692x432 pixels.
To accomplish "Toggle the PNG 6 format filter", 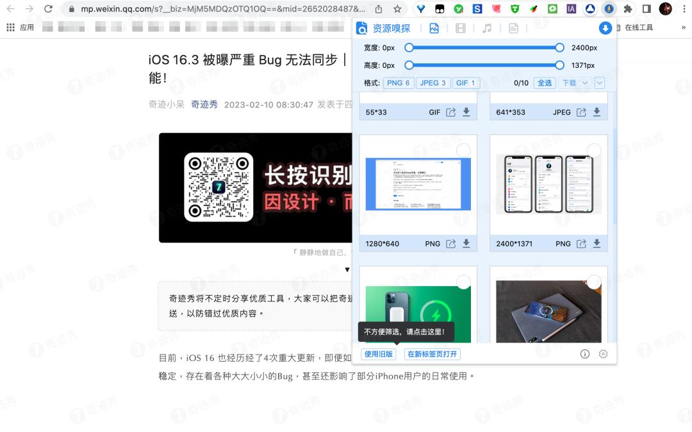I will (x=399, y=83).
